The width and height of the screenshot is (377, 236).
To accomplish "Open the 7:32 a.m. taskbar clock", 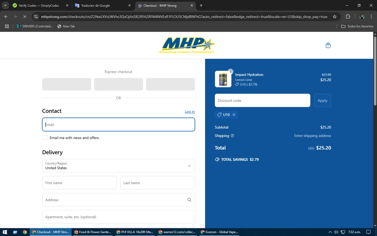I will click(354, 232).
